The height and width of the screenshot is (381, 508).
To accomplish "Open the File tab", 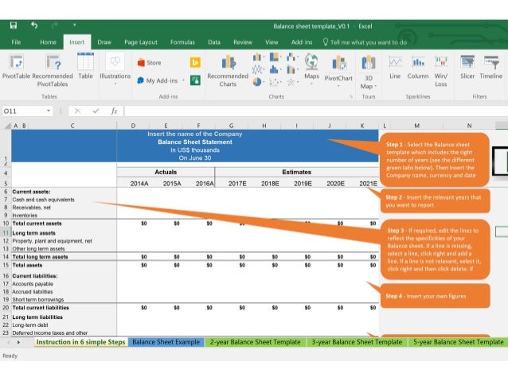I will (x=16, y=42).
